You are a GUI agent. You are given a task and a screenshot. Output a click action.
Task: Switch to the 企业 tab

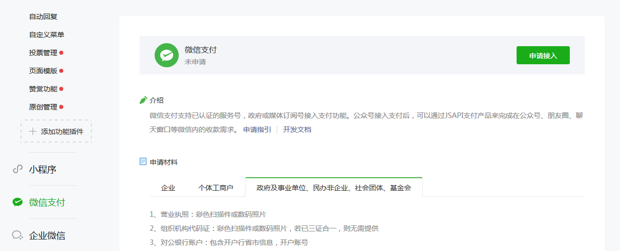click(168, 188)
